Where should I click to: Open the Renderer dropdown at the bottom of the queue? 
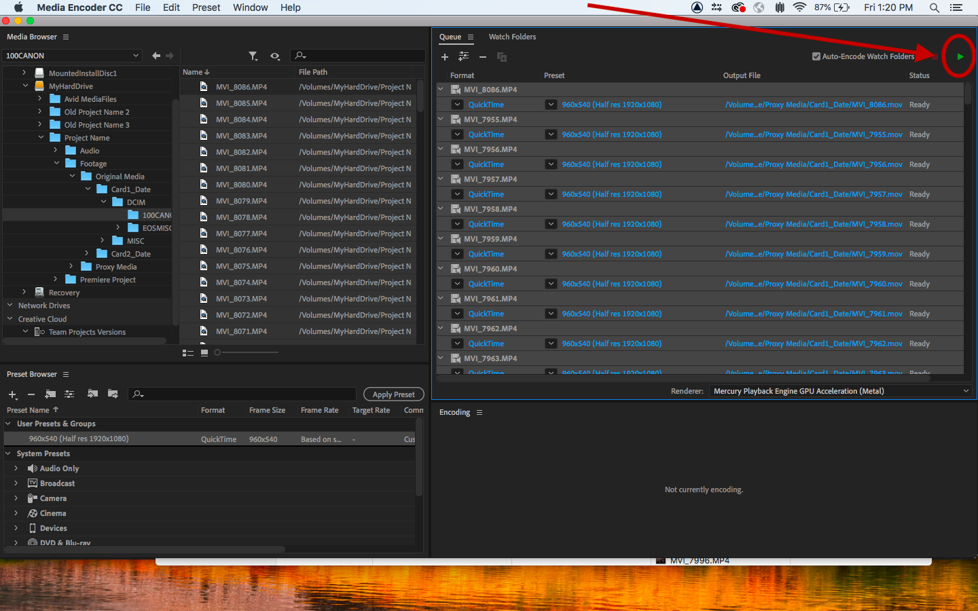[x=966, y=390]
